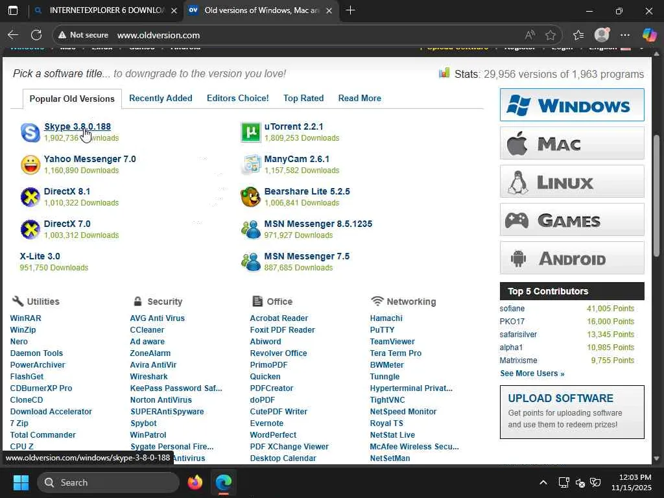The image size is (664, 498).
Task: Click the Stats bar chart icon
Action: (x=444, y=73)
